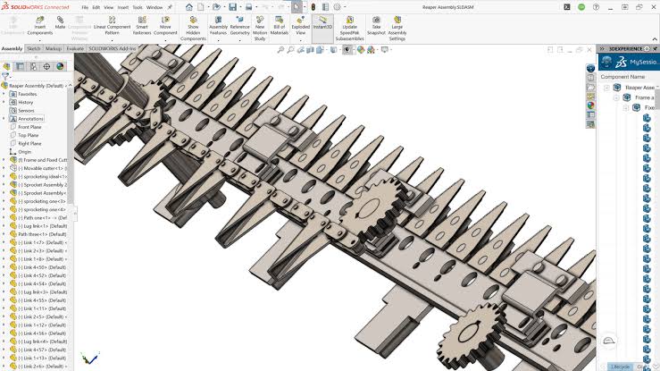Open the ConfigurationManager tab icon in the left panel
The image size is (660, 371).
33,66
